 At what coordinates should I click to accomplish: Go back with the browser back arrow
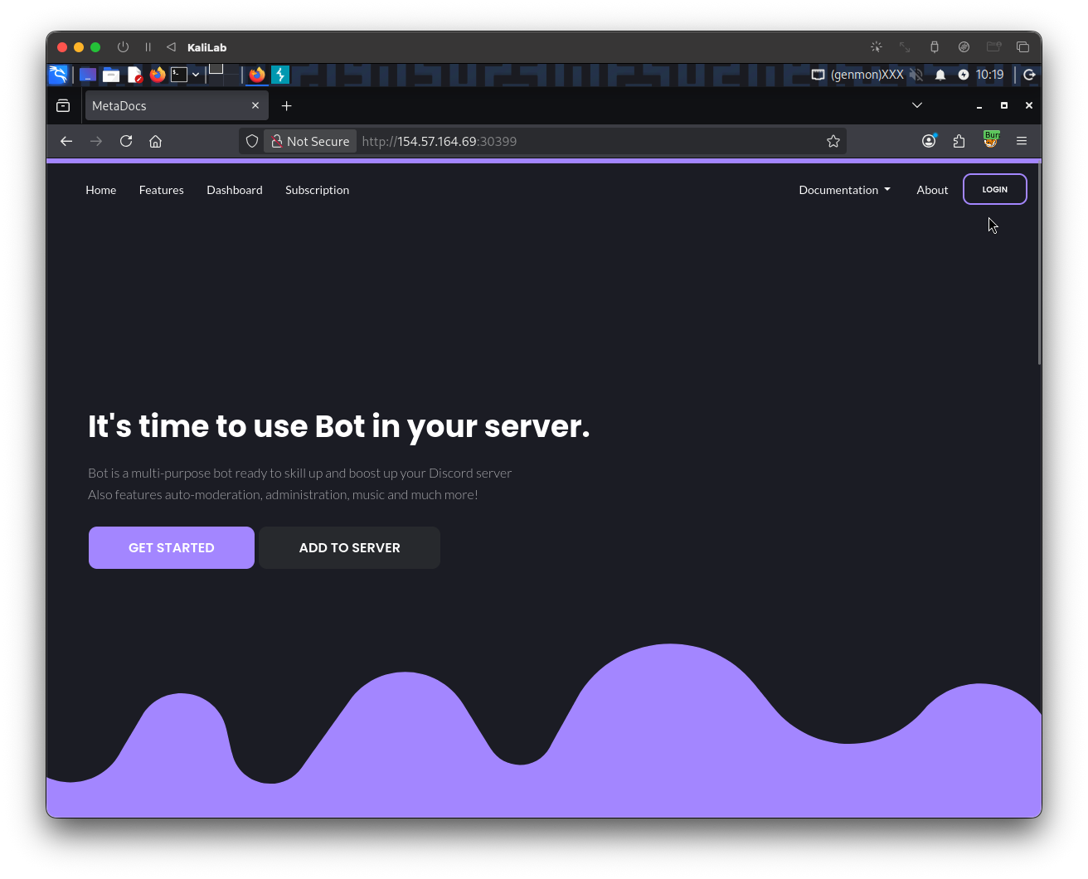[66, 141]
